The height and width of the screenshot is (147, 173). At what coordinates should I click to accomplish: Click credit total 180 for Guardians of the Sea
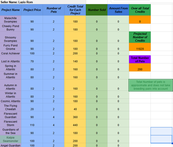tap(75, 131)
